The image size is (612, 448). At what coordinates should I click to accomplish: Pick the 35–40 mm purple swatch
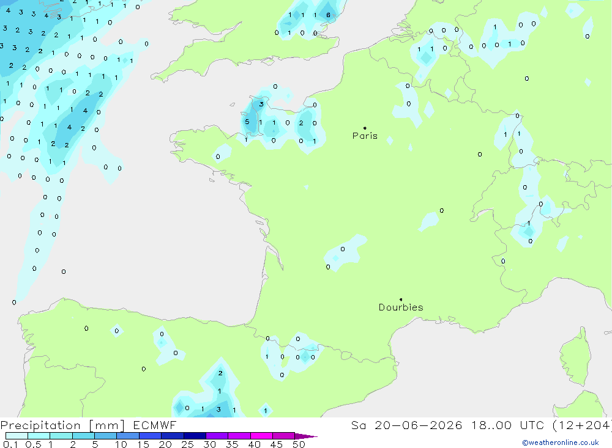(x=239, y=436)
